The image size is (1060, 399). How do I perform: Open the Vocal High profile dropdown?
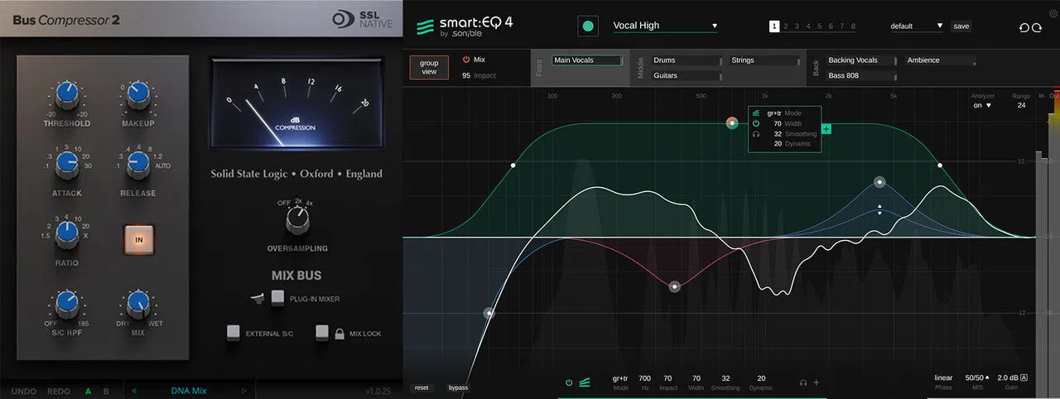click(665, 26)
